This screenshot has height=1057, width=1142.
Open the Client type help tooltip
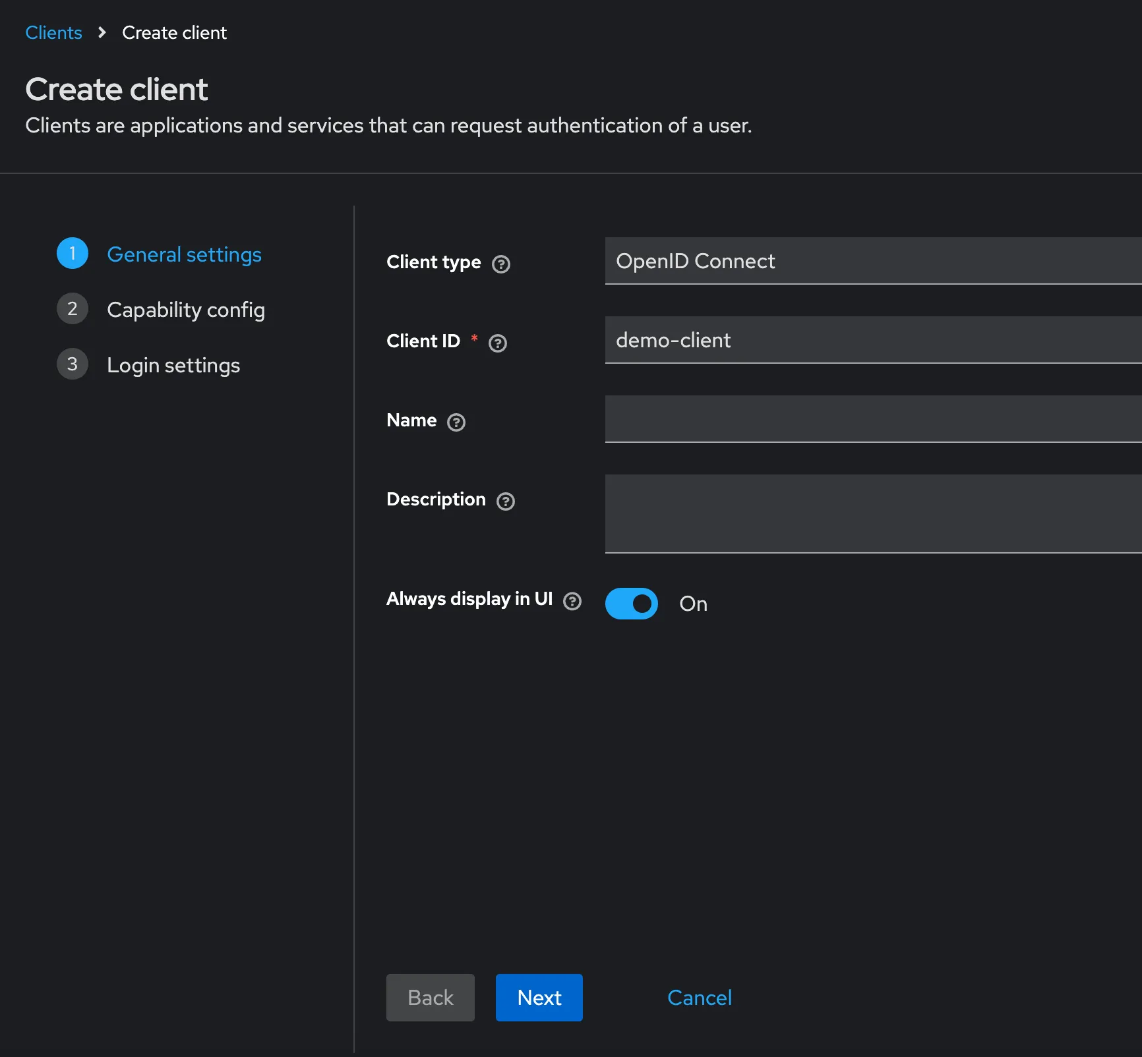pos(500,264)
